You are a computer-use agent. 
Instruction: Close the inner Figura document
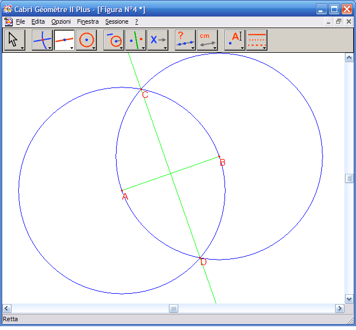pyautogui.click(x=349, y=22)
